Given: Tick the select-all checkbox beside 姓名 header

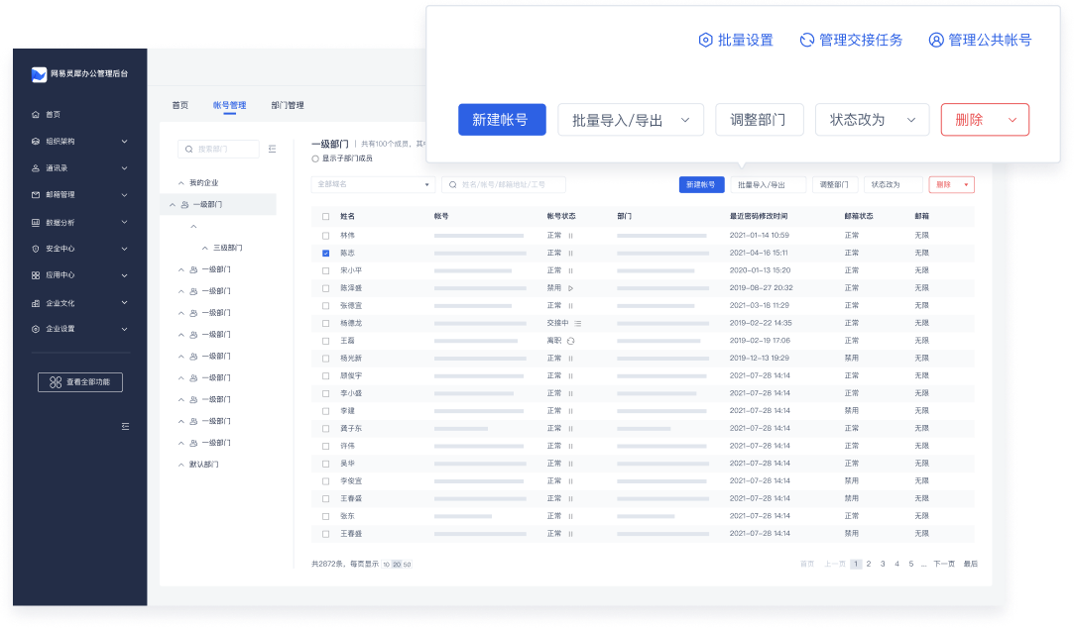Looking at the screenshot, I should tap(325, 216).
